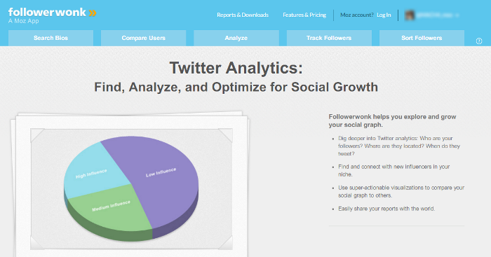491x257 pixels.
Task: Click the user profile avatar
Action: (410, 15)
